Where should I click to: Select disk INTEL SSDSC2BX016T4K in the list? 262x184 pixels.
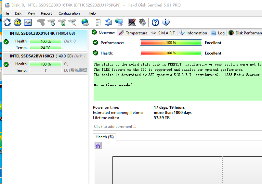(45, 41)
